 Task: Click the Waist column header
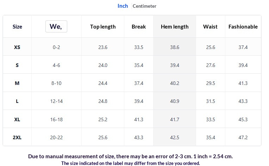point(210,26)
